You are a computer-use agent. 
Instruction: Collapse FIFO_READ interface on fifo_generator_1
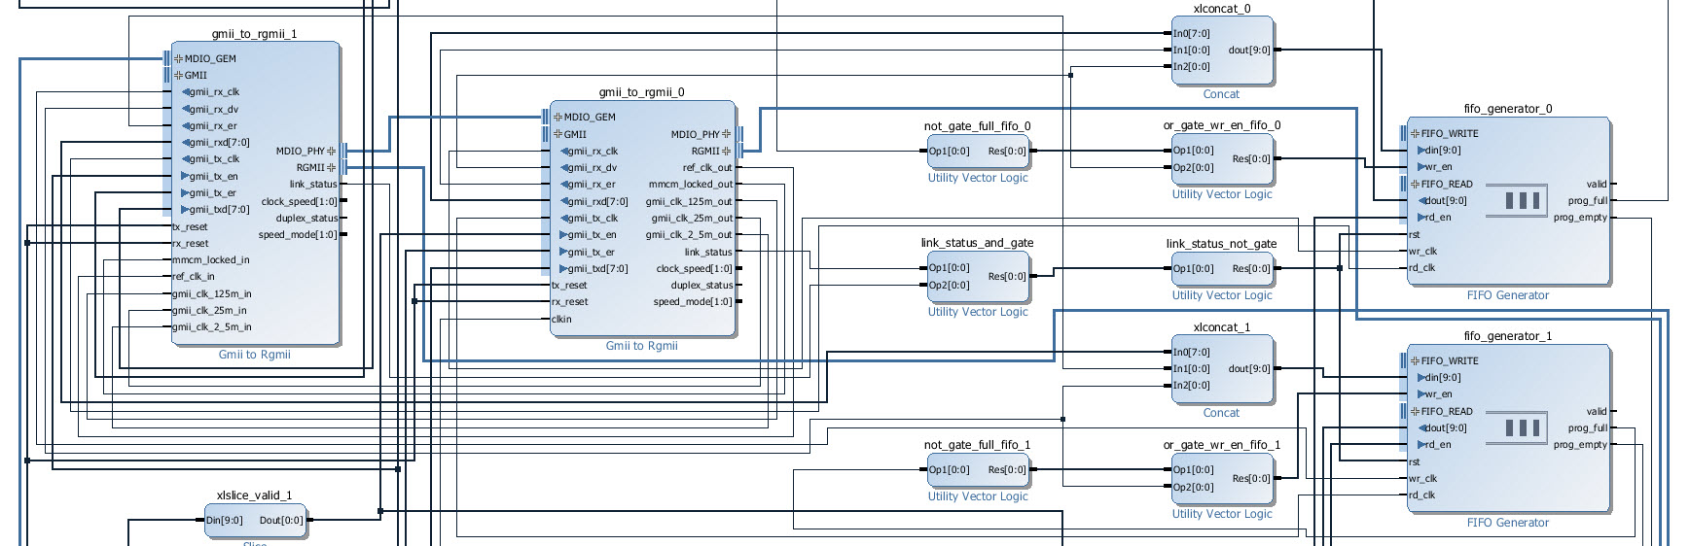[1415, 411]
